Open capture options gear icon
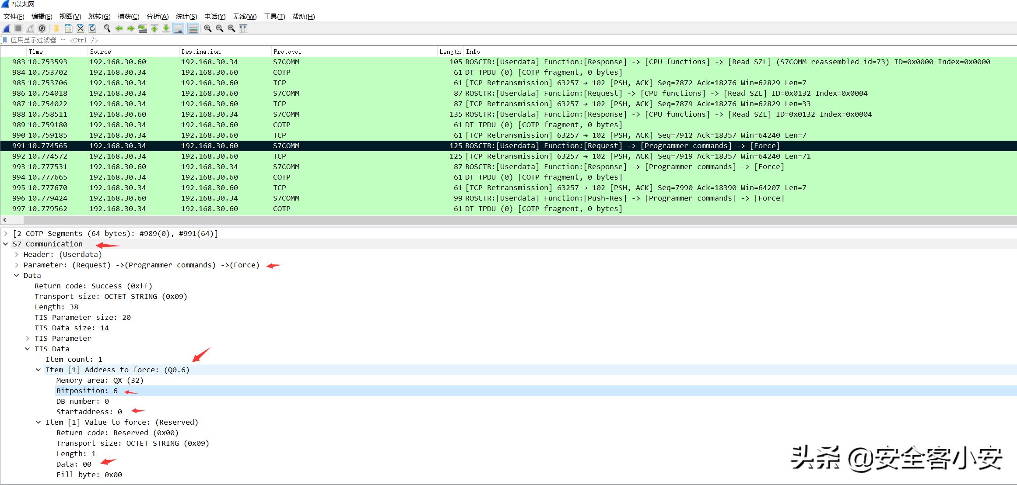 click(x=42, y=28)
